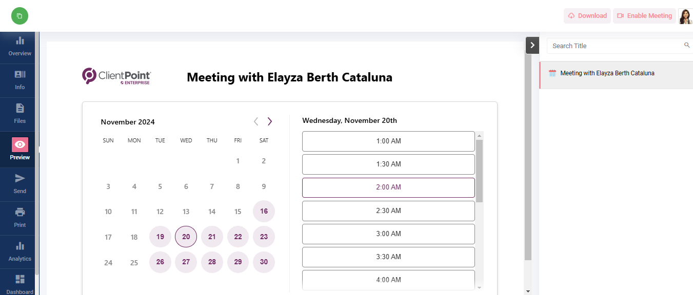Open the Files document icon

coord(20,108)
